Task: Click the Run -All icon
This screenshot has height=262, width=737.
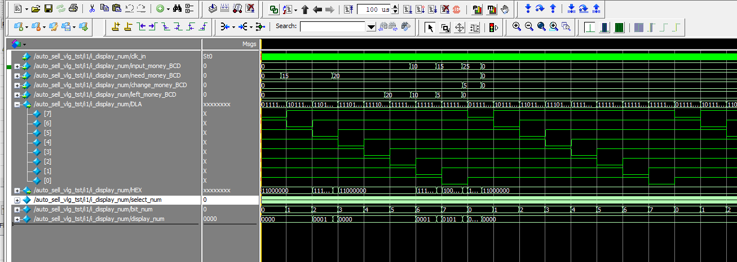Action: click(x=432, y=10)
